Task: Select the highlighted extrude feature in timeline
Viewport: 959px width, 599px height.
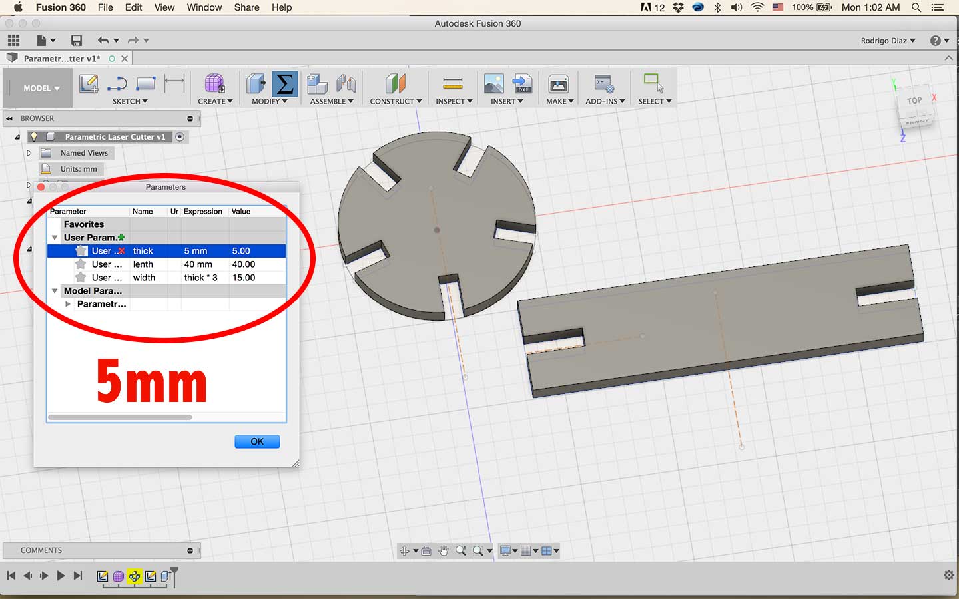Action: [135, 576]
